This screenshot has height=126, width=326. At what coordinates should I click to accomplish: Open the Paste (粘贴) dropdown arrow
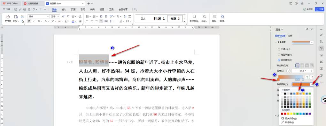pyautogui.click(x=18, y=21)
